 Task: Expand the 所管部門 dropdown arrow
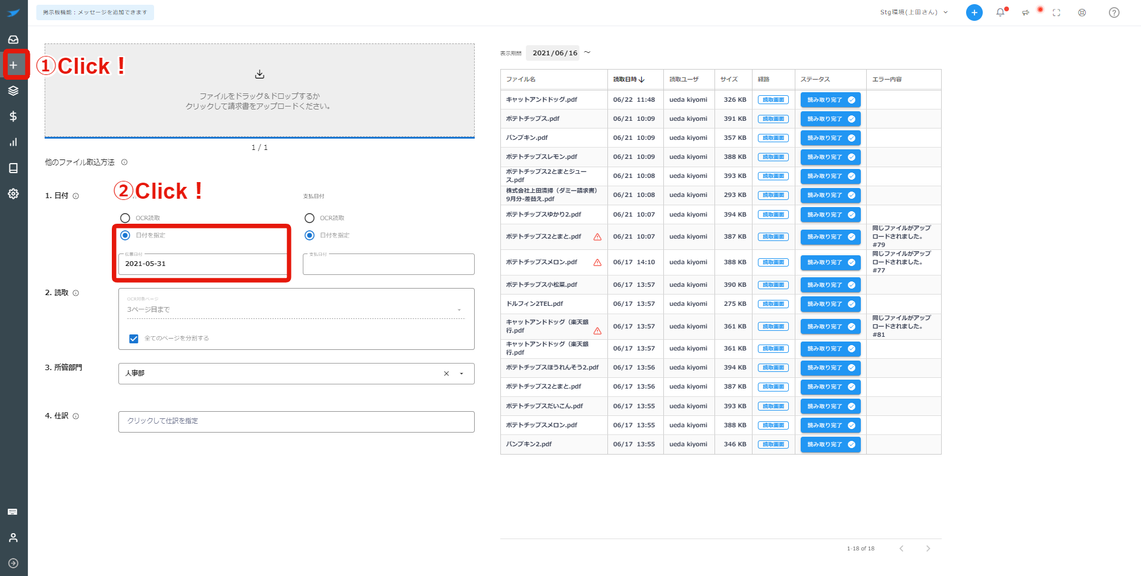coord(462,374)
